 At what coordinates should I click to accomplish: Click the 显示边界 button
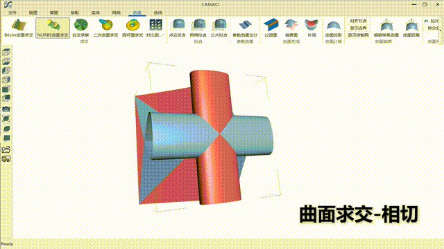[358, 28]
